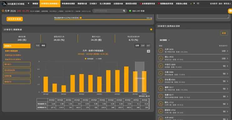This screenshot has height=120, width=232.
Task: Click the heart icon on 未來展望研究室 tab
Action: coord(140,3)
